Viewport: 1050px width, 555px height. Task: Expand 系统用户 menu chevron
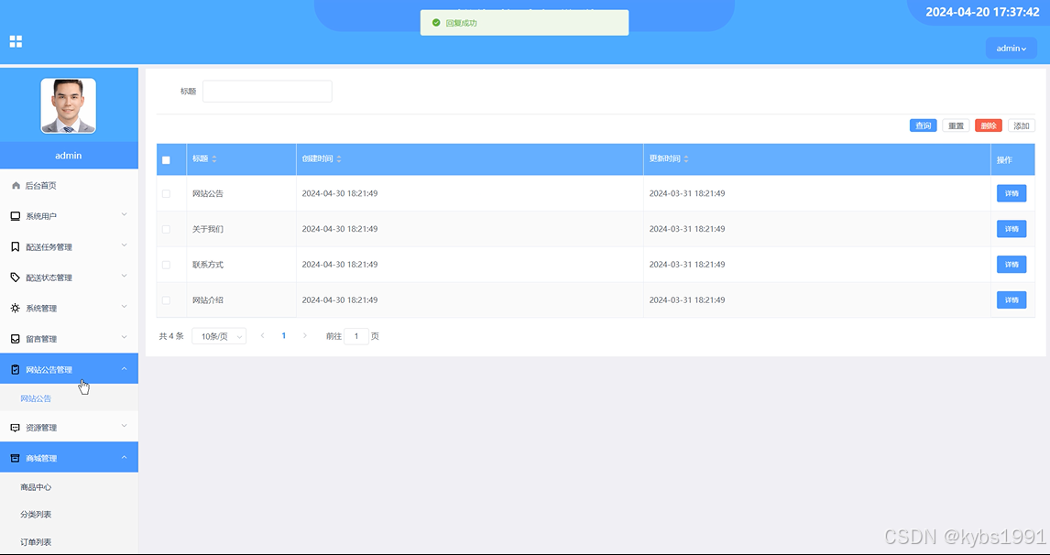point(124,215)
